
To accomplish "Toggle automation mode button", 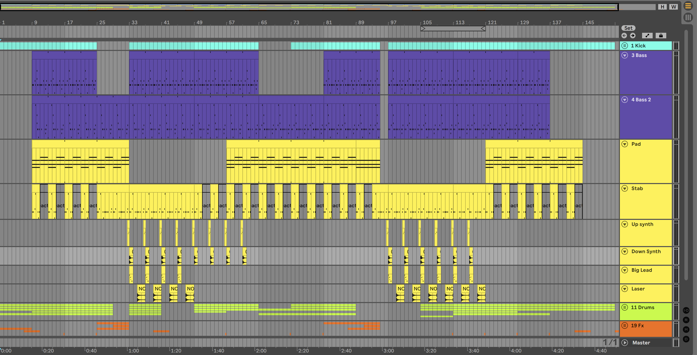I will pos(647,36).
